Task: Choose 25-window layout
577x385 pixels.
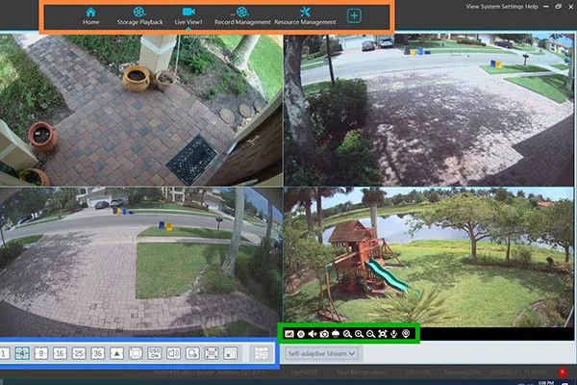Action: (x=79, y=353)
